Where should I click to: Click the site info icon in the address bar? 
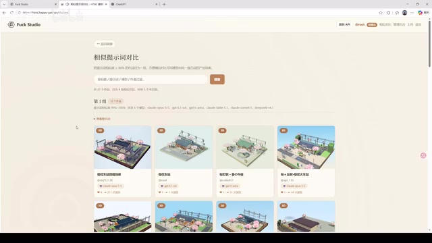pyautogui.click(x=19, y=13)
